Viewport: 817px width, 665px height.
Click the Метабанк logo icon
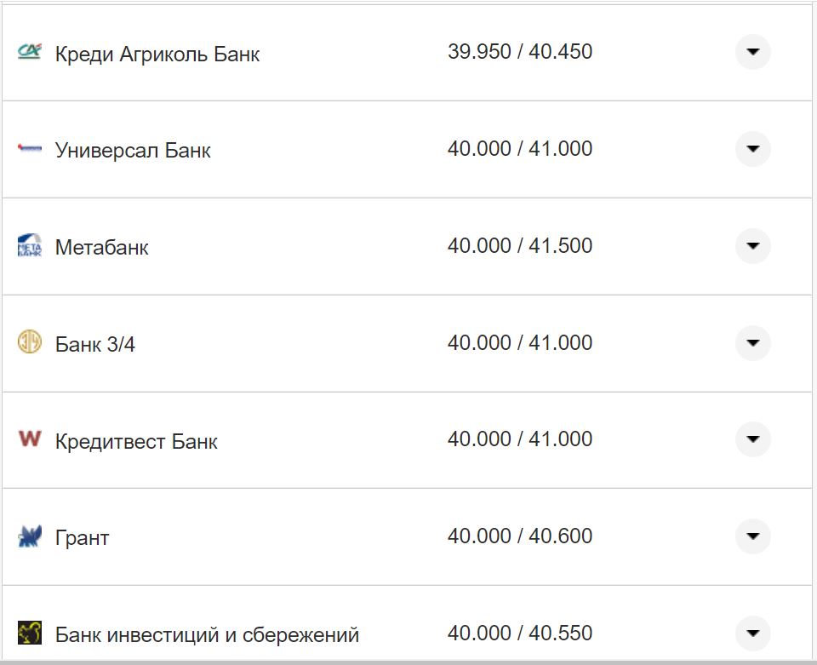tap(29, 246)
